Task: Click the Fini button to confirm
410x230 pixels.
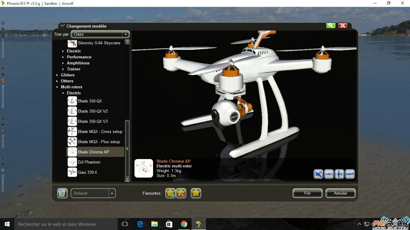Action: (307, 193)
